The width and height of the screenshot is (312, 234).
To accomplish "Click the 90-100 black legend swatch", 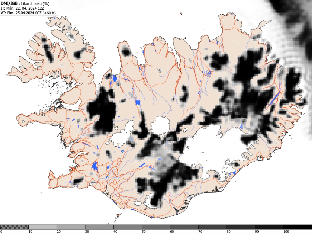I will pyautogui.click(x=269, y=227).
